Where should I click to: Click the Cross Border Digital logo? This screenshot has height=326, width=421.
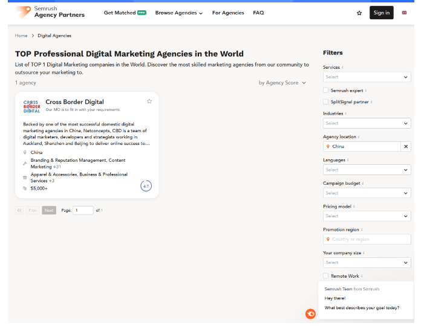tap(31, 107)
